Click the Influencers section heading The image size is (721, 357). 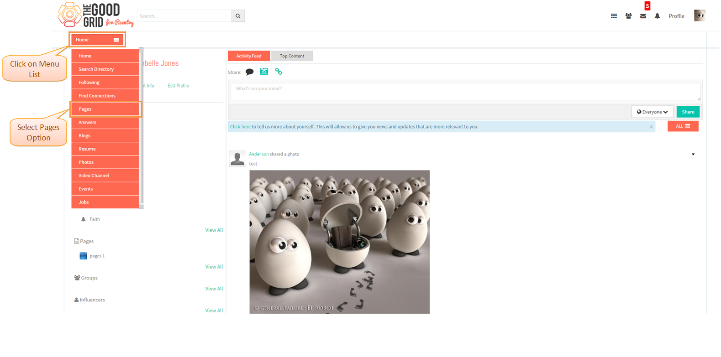[x=89, y=300]
